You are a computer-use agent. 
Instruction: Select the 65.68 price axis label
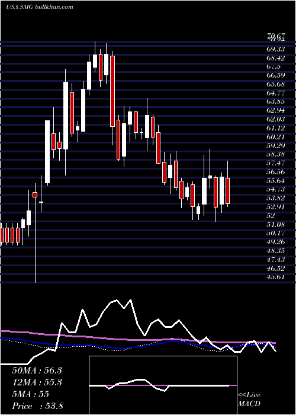click(276, 84)
